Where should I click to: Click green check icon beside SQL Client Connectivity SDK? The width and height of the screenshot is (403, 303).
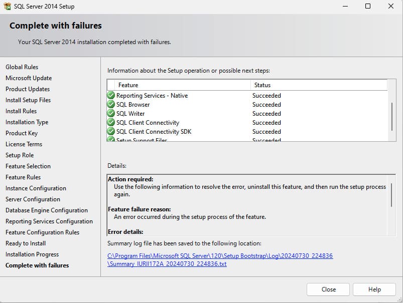[111, 132]
